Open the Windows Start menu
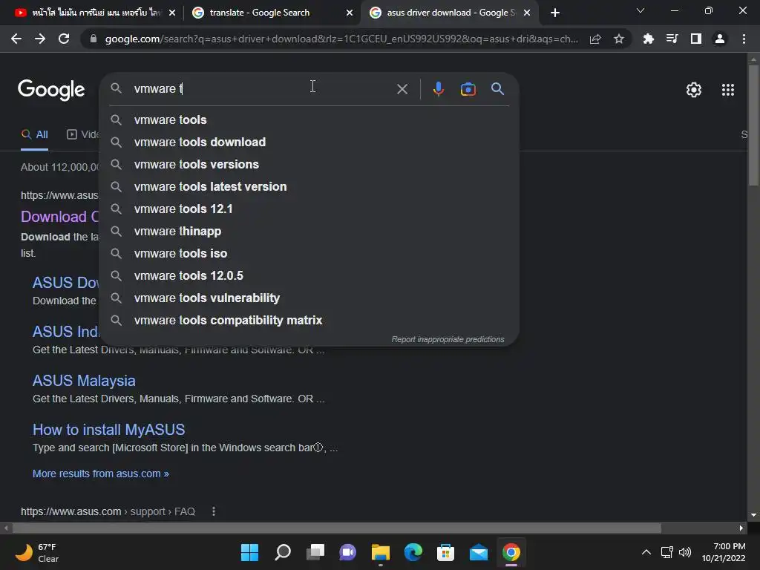 (x=249, y=552)
